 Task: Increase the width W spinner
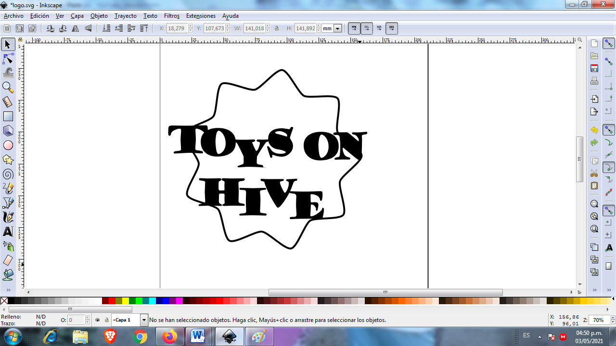[268, 26]
